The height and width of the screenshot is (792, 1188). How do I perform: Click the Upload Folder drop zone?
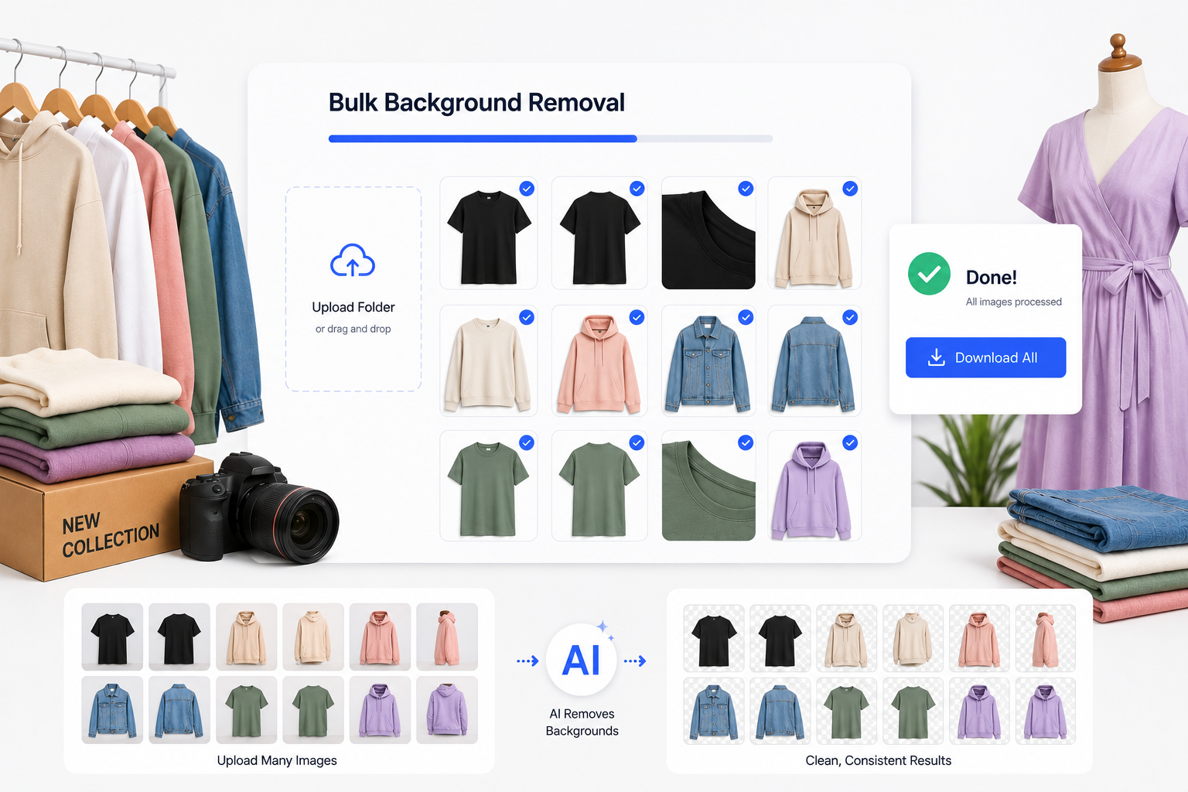click(353, 289)
